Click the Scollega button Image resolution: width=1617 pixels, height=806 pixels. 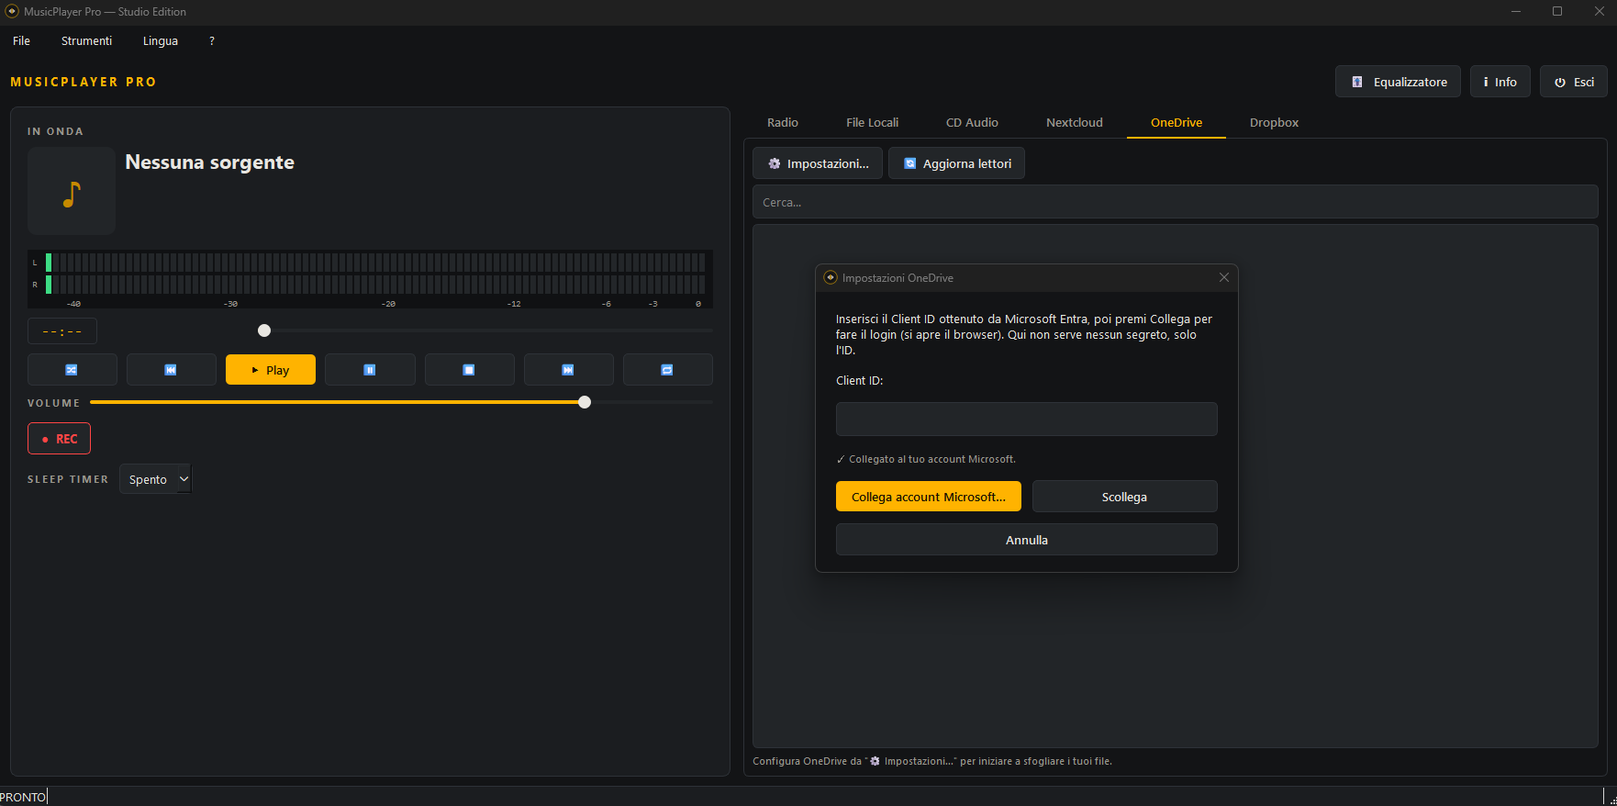[1124, 497]
